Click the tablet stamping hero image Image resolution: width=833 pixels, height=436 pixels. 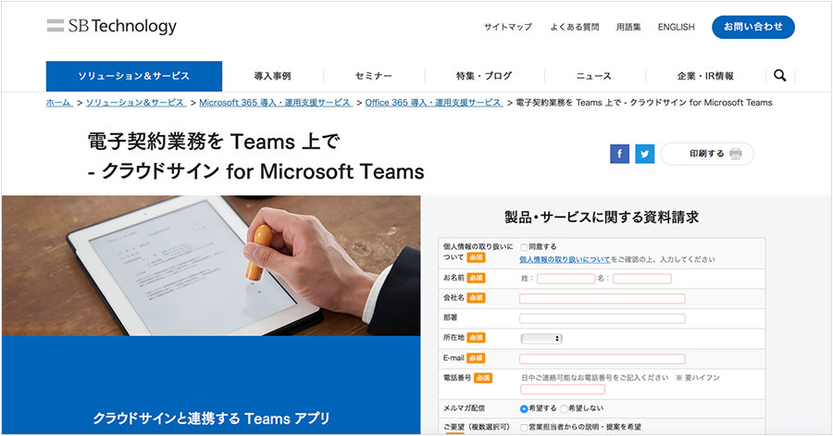211,266
